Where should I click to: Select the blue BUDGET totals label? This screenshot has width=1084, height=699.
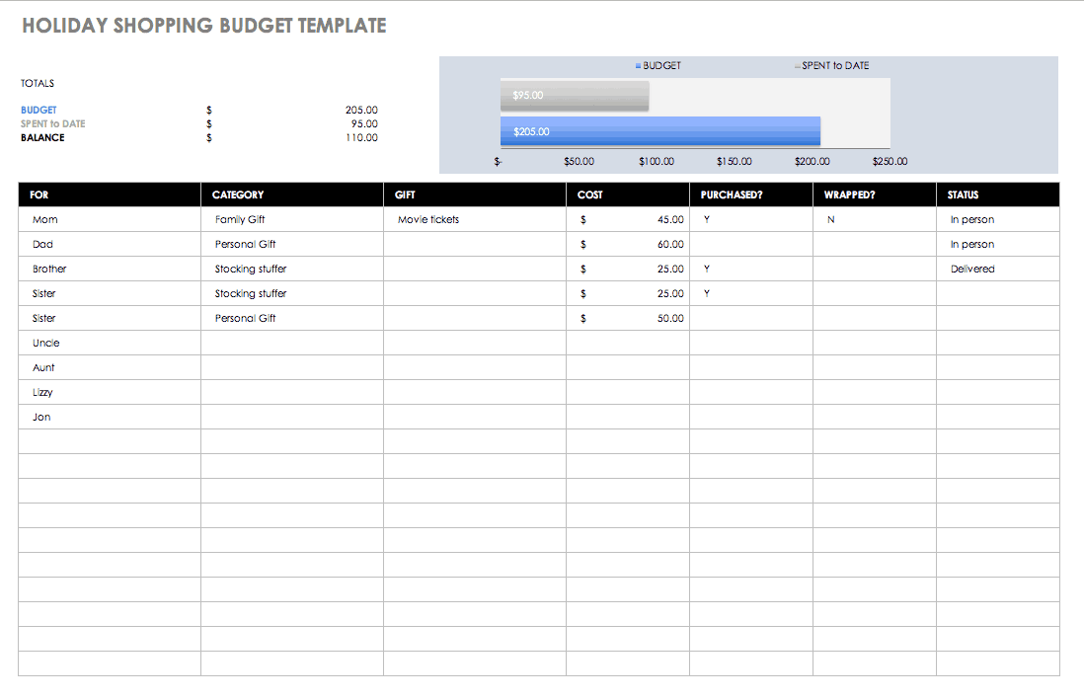39,110
